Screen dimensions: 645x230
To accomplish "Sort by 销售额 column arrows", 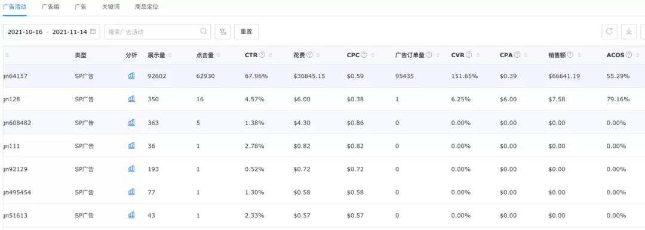I will pos(579,55).
